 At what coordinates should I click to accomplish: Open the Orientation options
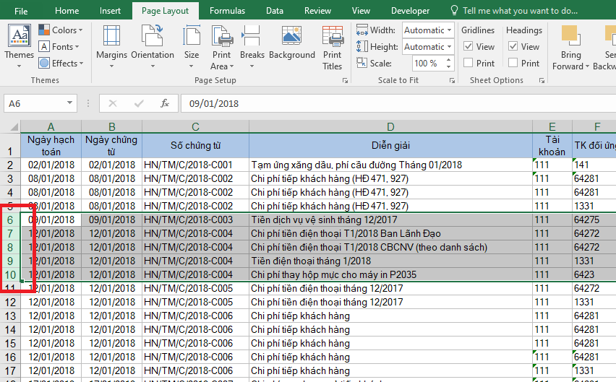click(x=152, y=36)
